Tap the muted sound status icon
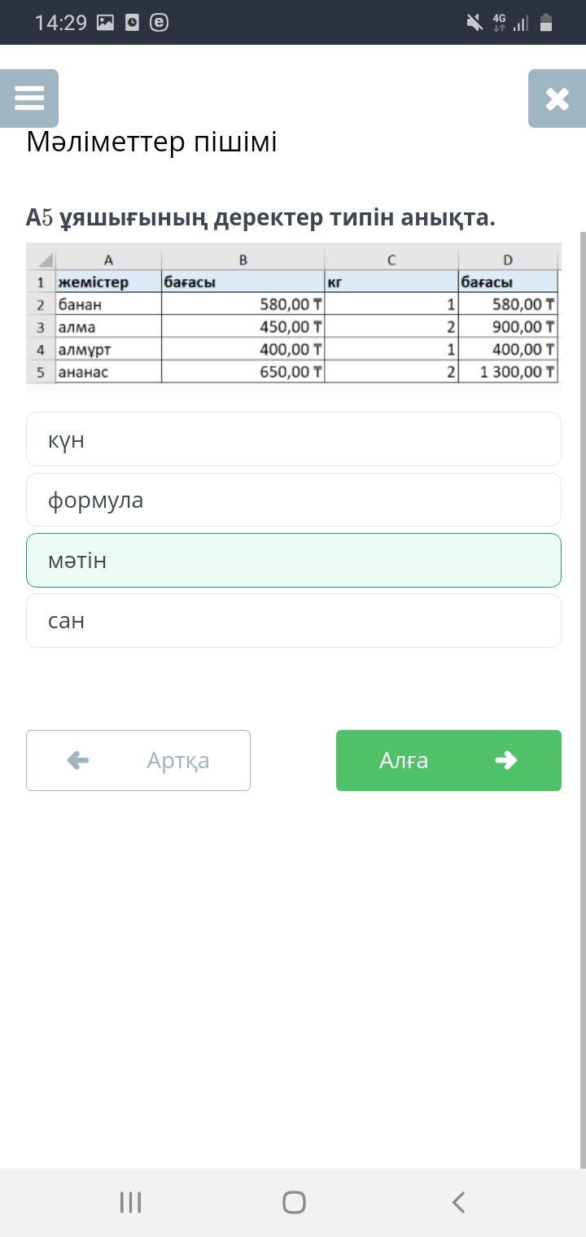 (474, 23)
